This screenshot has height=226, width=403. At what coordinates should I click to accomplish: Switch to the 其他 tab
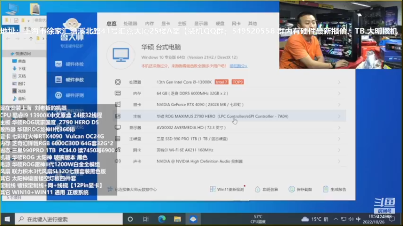[x=253, y=23]
